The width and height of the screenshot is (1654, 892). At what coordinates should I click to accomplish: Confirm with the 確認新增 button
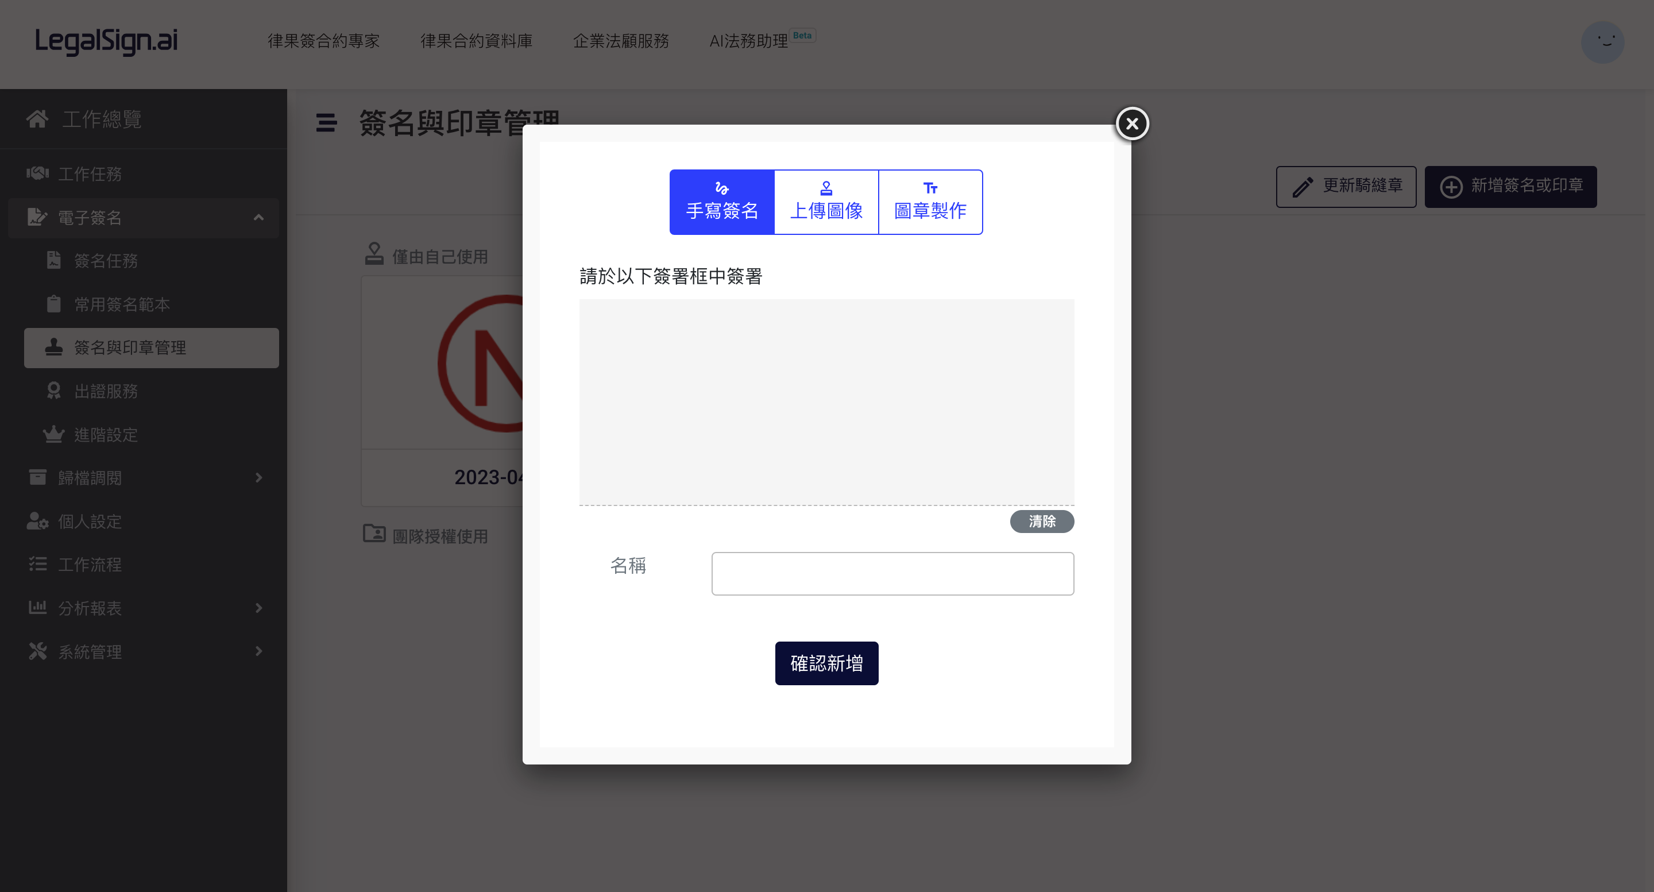pyautogui.click(x=826, y=663)
